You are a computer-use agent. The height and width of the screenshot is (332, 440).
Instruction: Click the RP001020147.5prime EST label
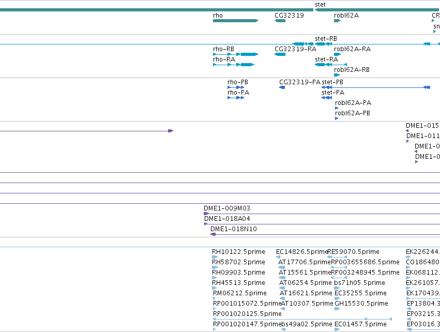pyautogui.click(x=247, y=324)
